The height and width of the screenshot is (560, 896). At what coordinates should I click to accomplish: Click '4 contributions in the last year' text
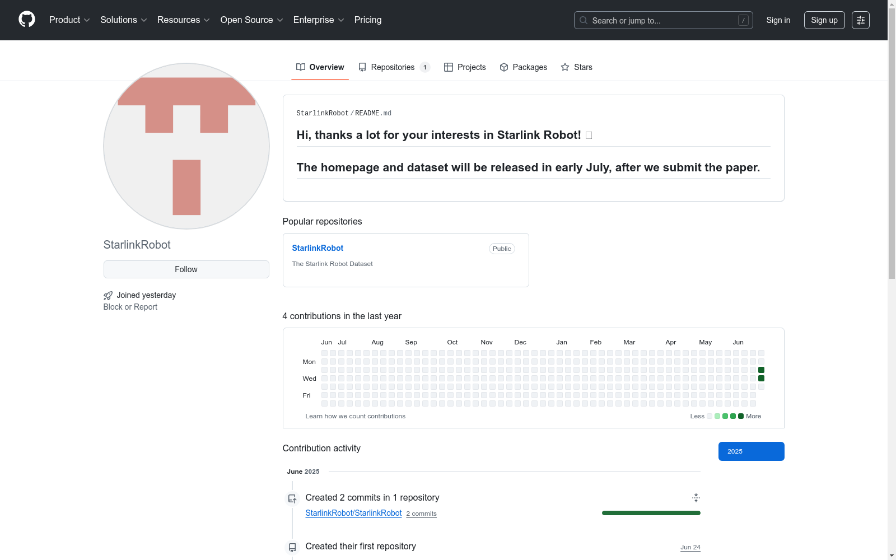tap(342, 316)
